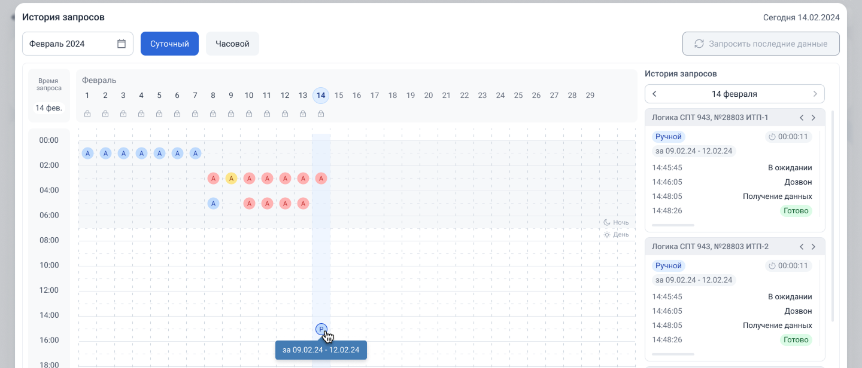Click the refresh icon in the request data button
The width and height of the screenshot is (862, 368).
tap(699, 44)
